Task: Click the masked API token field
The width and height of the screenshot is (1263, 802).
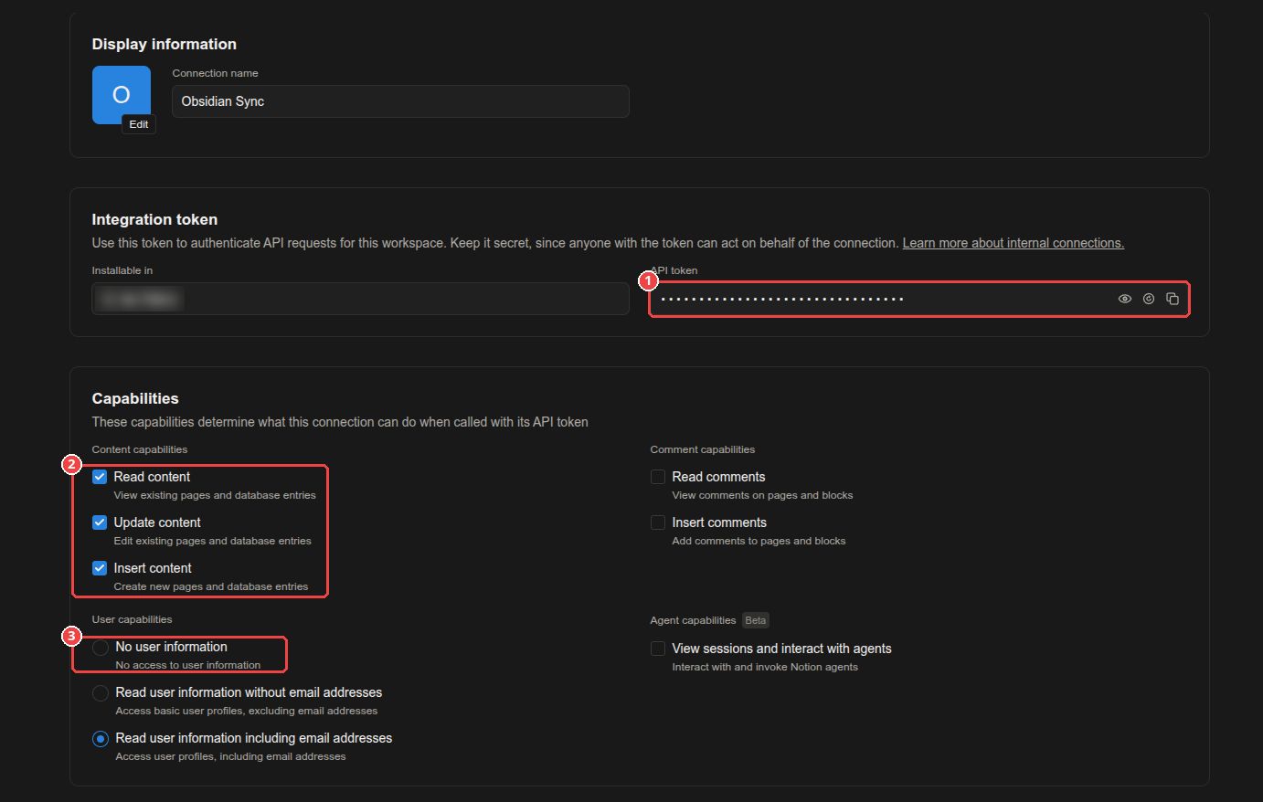Action: (919, 299)
